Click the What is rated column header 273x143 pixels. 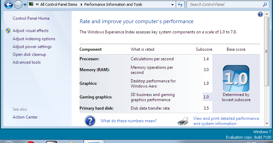click(142, 49)
